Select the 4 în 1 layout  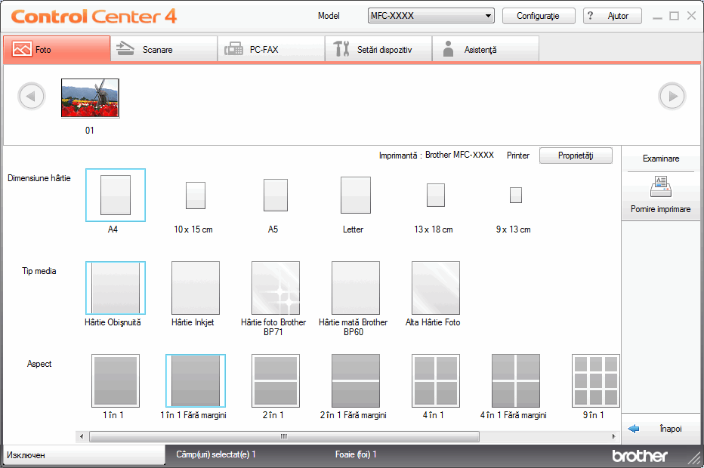click(x=436, y=381)
